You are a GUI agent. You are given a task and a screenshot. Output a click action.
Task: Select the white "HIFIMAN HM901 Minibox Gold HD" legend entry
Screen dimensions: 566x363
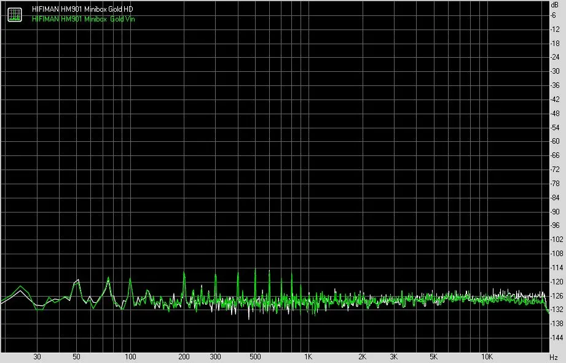(x=82, y=9)
